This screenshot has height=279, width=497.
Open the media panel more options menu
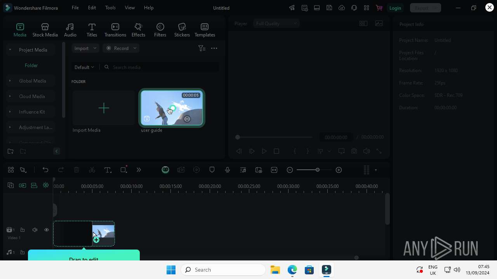tap(214, 48)
